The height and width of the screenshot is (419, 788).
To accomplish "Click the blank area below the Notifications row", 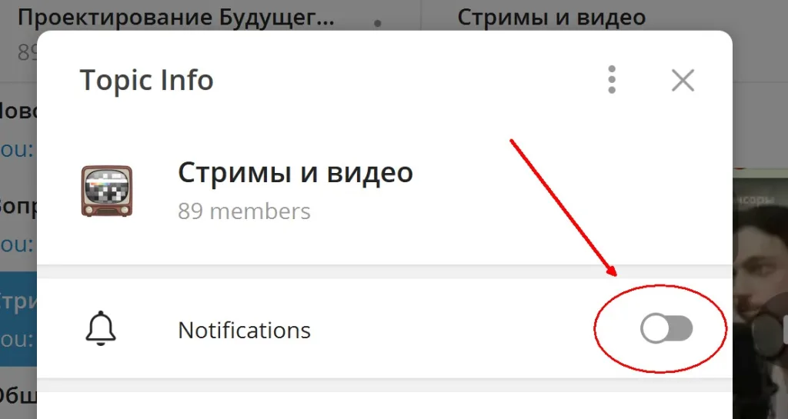I will [385, 405].
